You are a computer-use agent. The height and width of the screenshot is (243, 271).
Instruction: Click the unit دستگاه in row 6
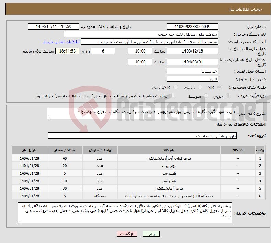(x=100, y=196)
